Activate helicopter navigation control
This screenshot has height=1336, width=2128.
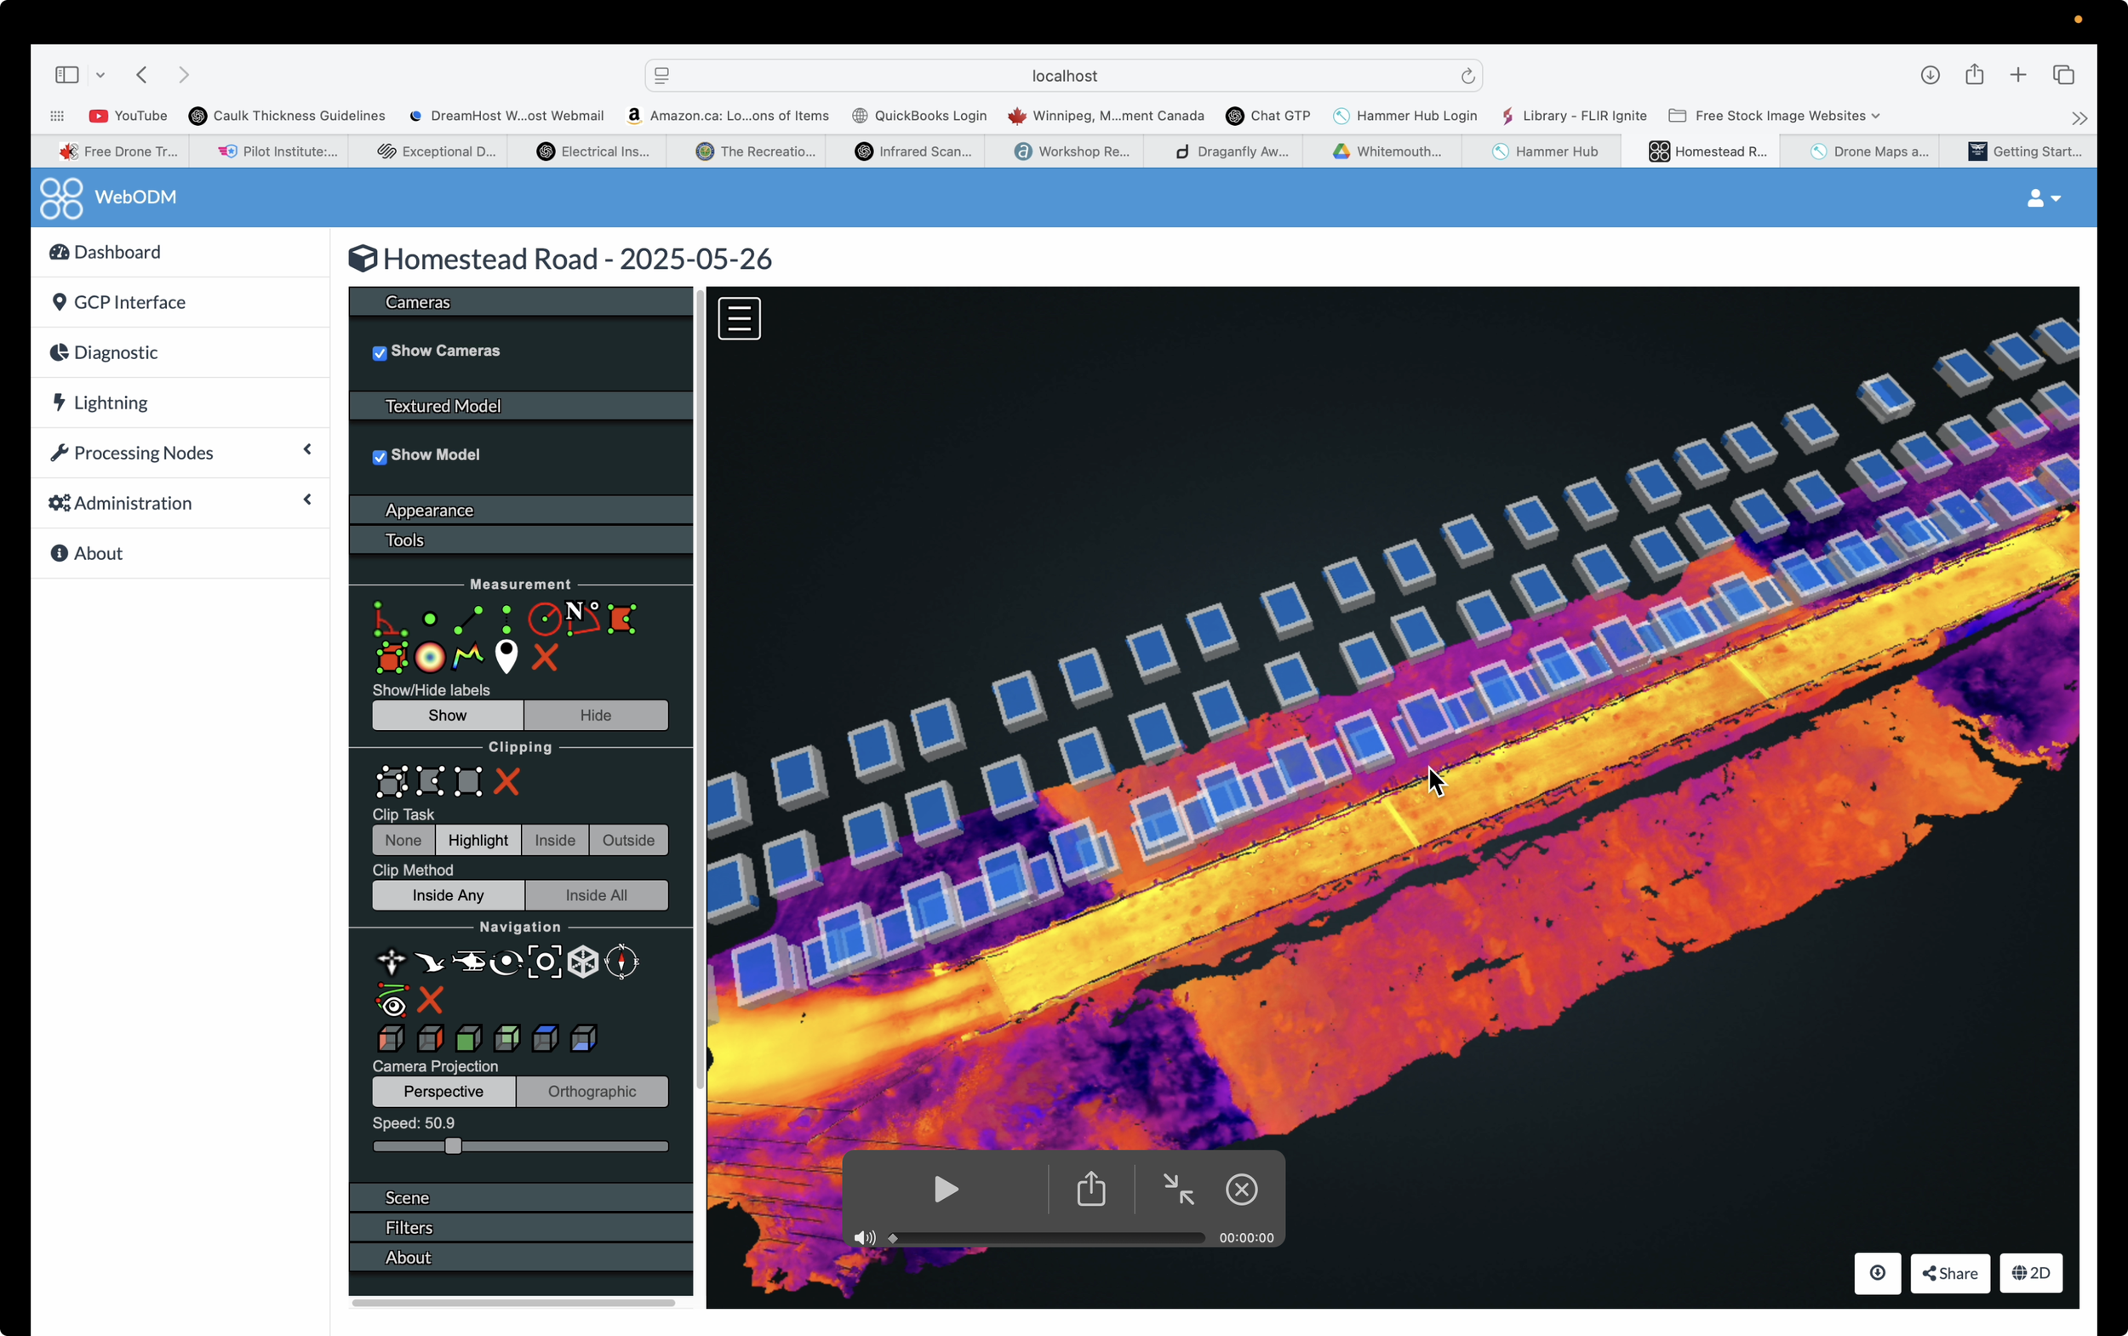point(468,962)
